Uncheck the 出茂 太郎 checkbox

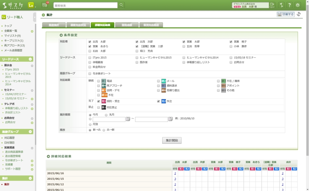[90, 42]
